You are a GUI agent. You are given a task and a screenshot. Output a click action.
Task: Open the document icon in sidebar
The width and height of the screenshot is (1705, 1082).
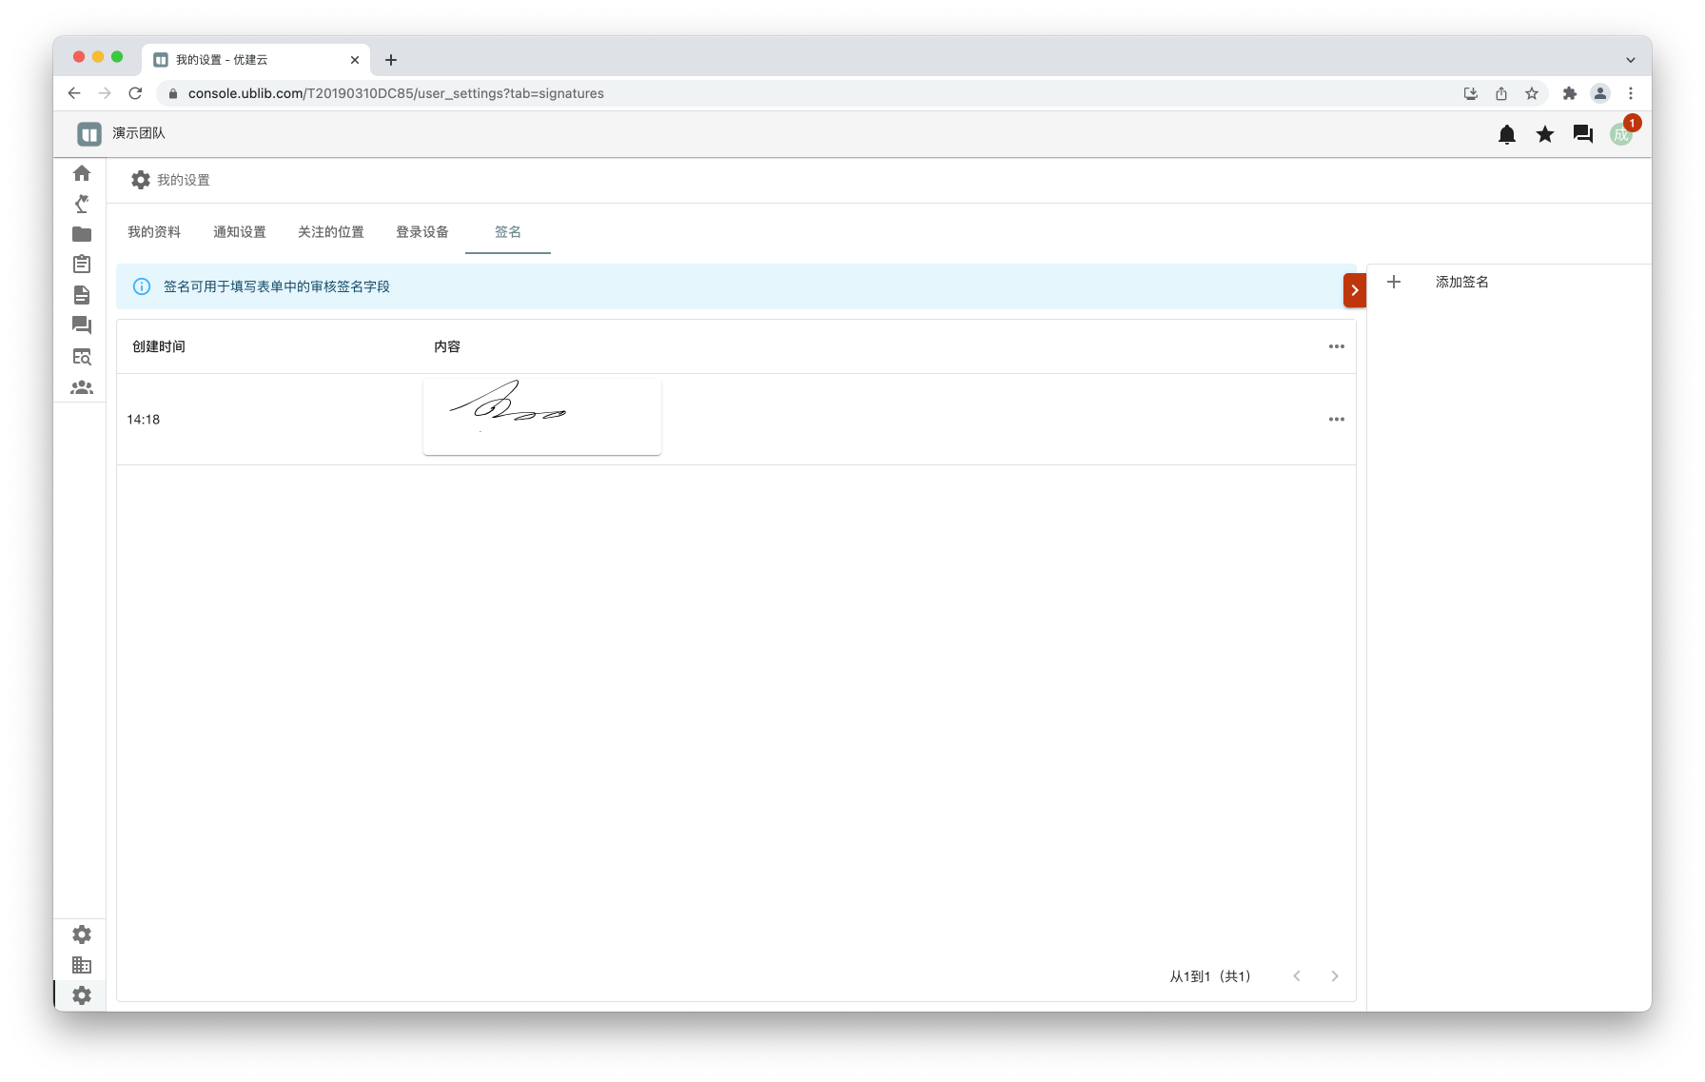pos(82,295)
